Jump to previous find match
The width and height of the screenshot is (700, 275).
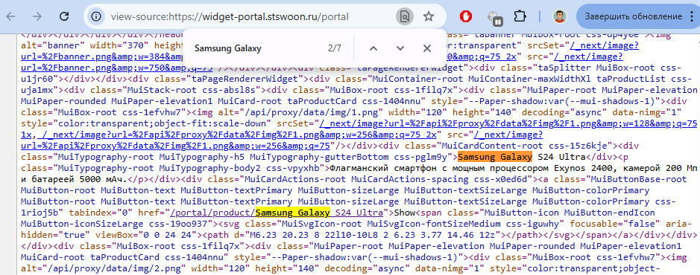click(373, 48)
